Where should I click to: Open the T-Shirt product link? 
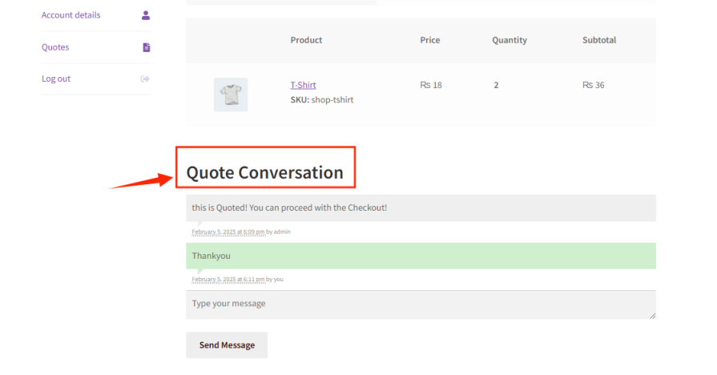point(303,85)
